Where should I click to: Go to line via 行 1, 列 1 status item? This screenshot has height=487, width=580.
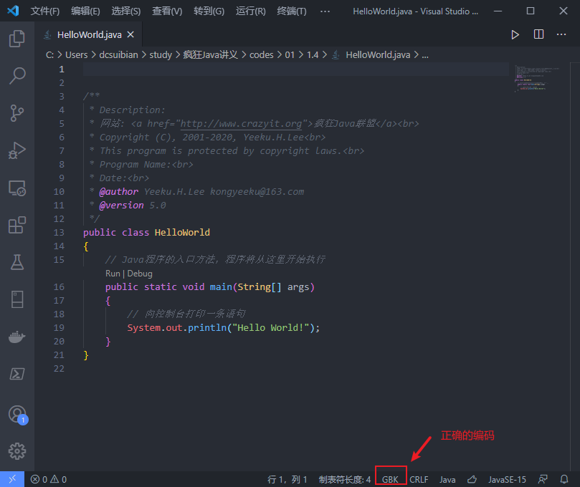[x=287, y=479]
